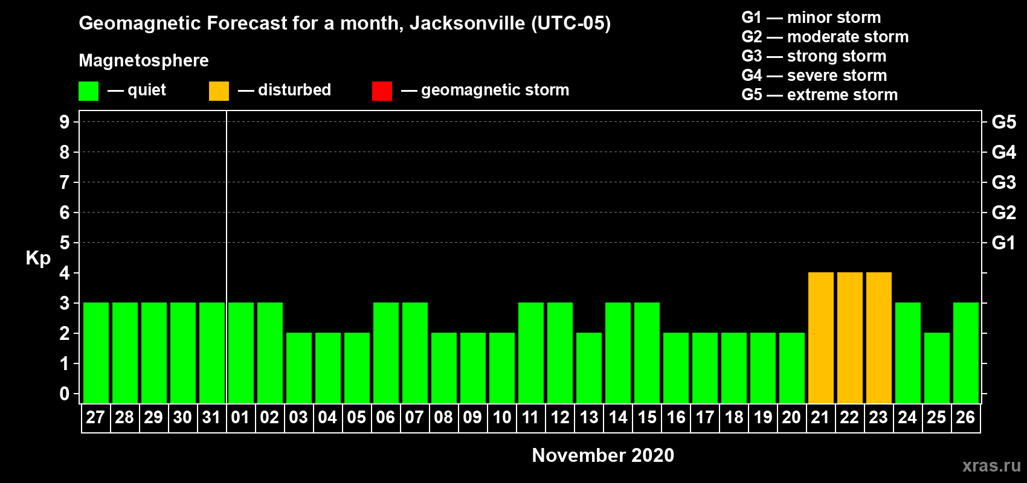
Task: Click the 'G3 — strong storm' legend line
Action: coord(814,56)
